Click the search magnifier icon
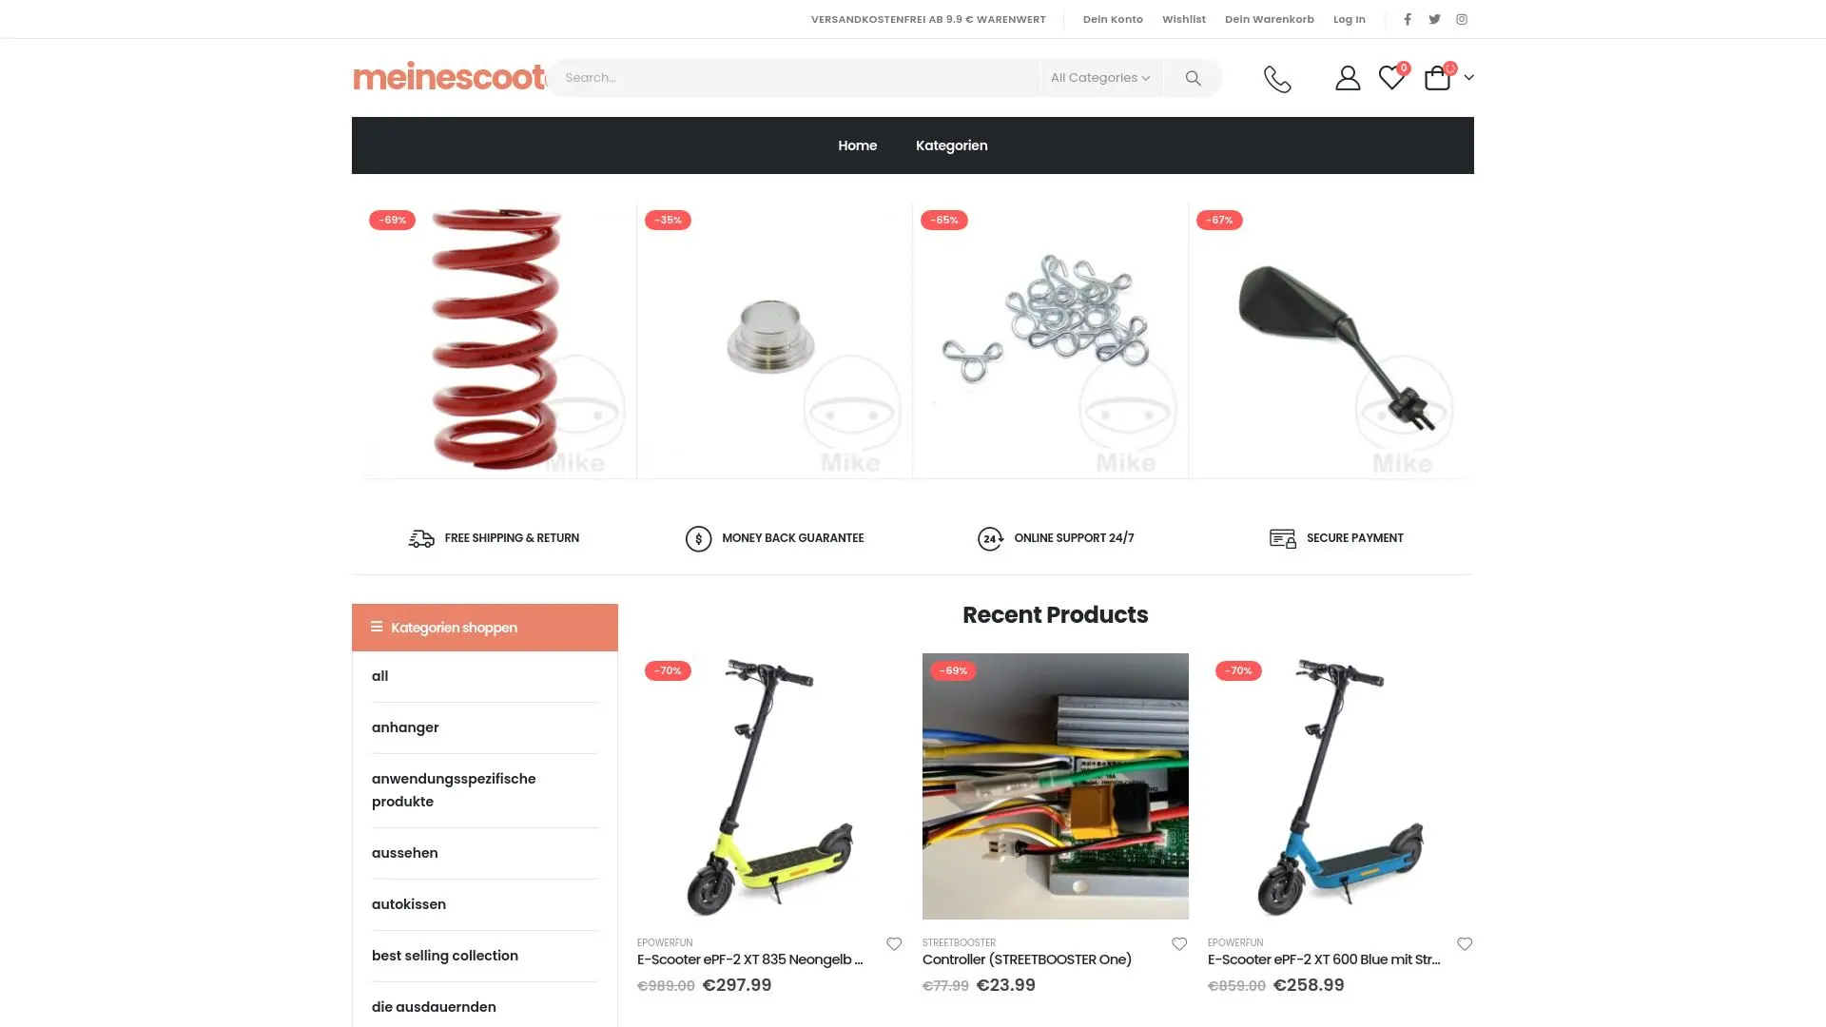The width and height of the screenshot is (1826, 1027). click(1193, 78)
